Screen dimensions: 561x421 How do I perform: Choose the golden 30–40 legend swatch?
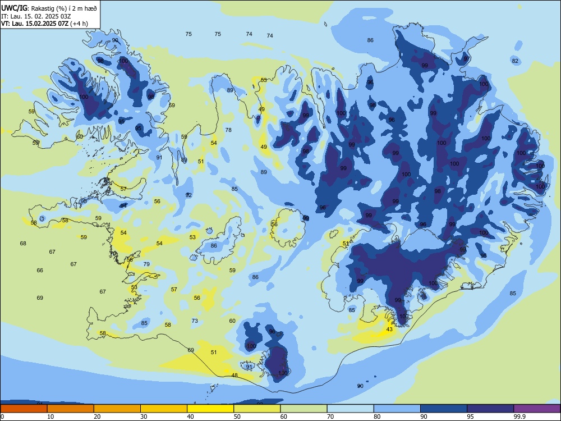164,409
